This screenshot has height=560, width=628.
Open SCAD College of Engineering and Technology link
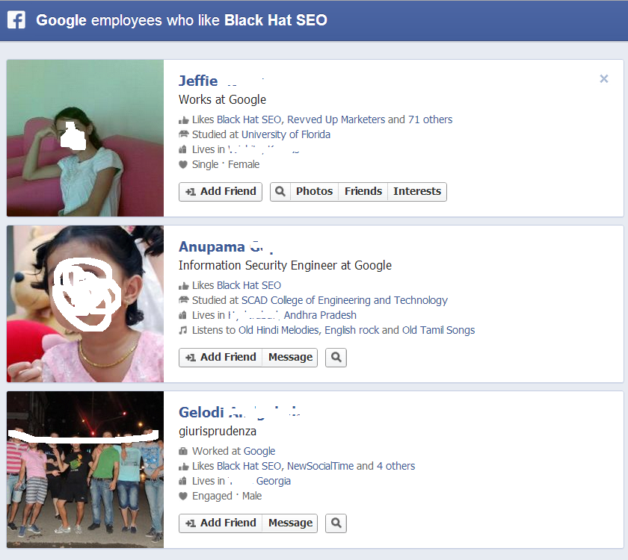tap(345, 300)
